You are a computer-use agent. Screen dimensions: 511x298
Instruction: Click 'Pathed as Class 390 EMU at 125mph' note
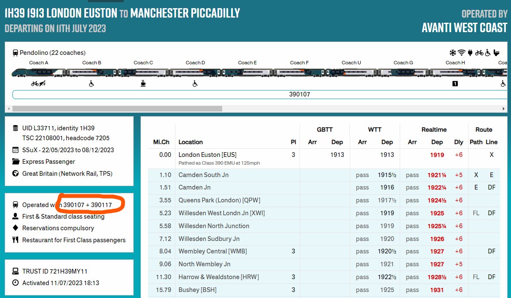pyautogui.click(x=219, y=163)
